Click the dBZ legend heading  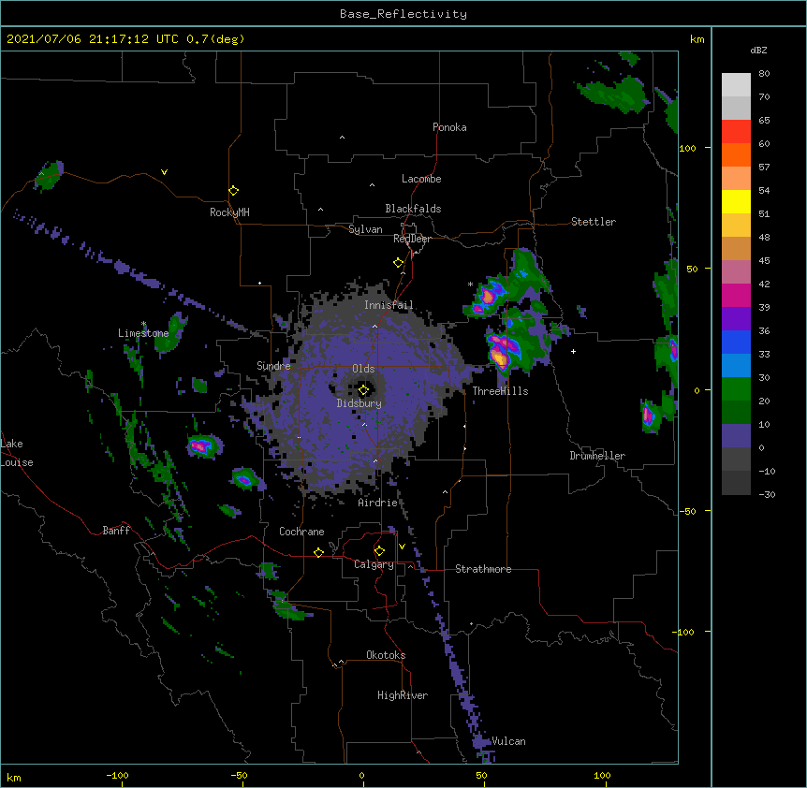tap(758, 50)
